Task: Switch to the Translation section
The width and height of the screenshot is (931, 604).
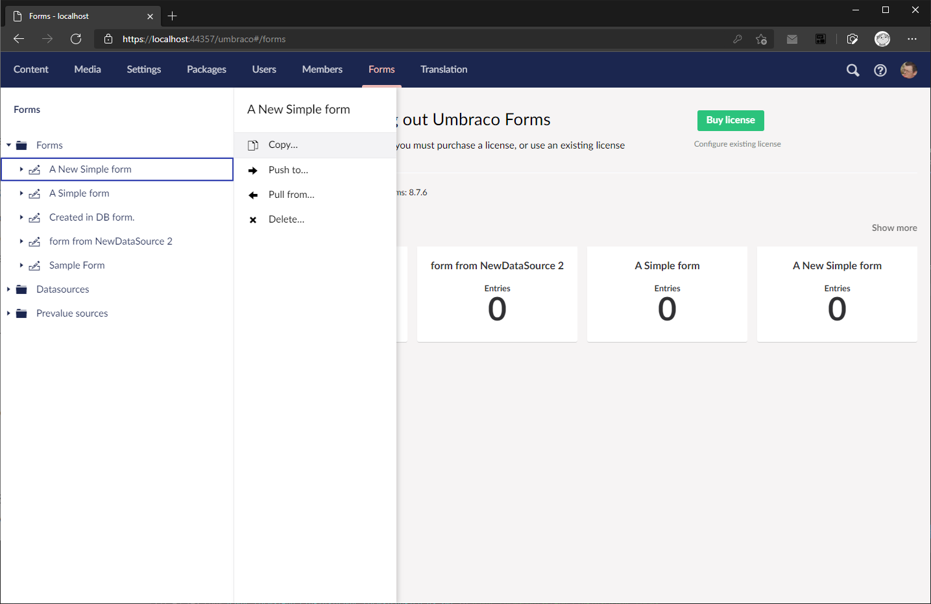Action: [x=443, y=69]
